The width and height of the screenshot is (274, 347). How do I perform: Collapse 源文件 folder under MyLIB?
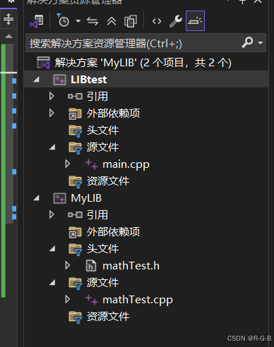pos(52,283)
